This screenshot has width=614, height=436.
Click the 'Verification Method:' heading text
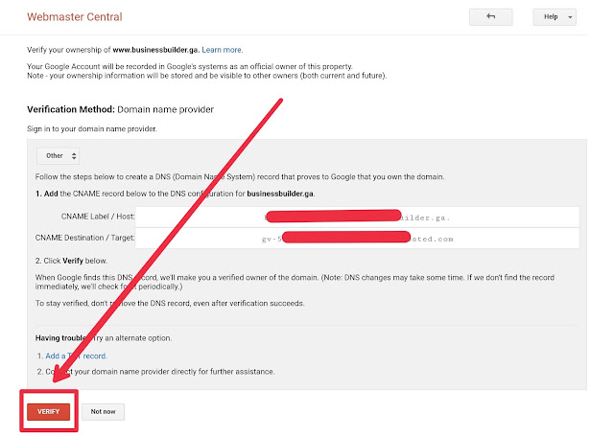point(71,109)
